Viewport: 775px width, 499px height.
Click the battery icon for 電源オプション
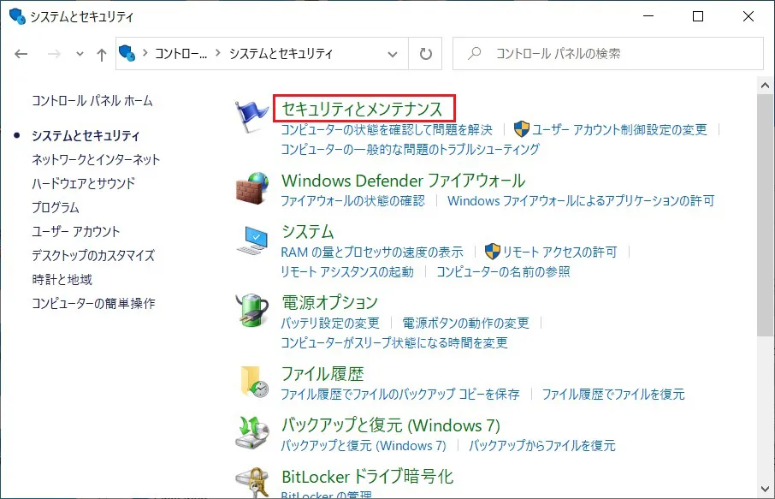tap(252, 310)
